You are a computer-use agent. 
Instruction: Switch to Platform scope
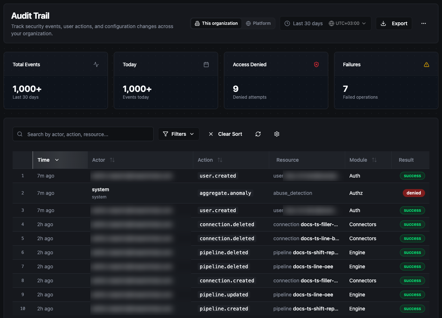[x=258, y=23]
